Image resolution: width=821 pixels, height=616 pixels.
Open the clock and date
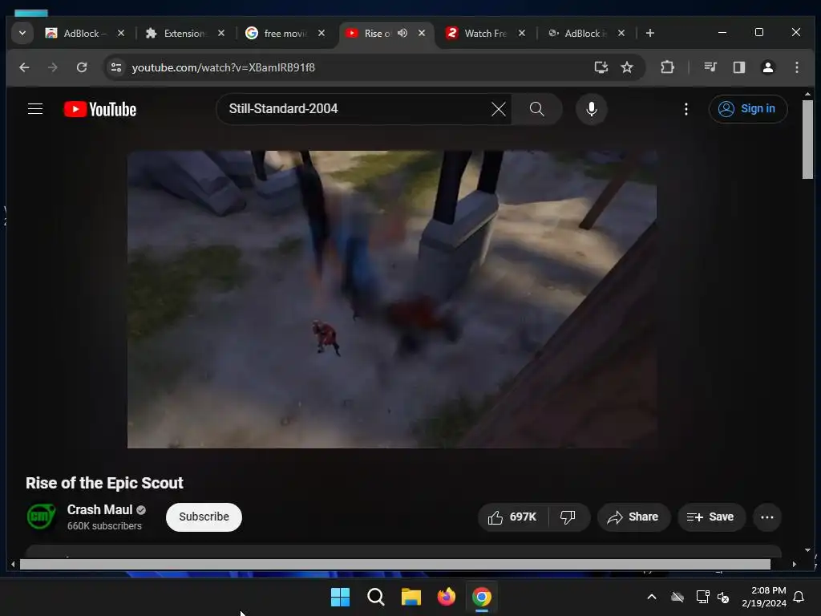764,597
